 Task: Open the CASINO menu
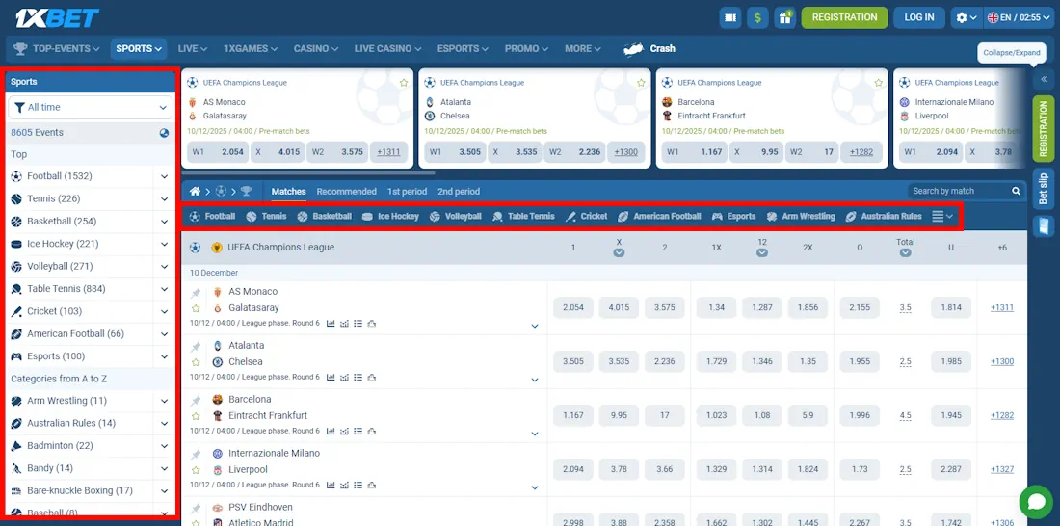coord(316,49)
